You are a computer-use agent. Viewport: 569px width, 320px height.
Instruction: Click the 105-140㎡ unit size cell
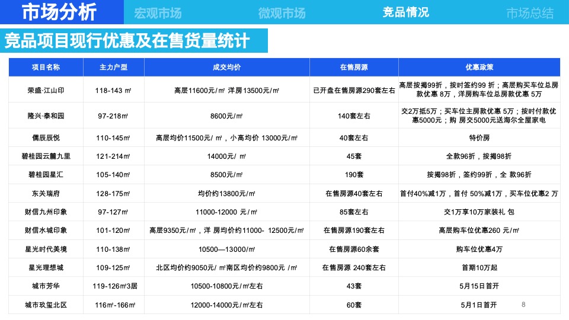(x=113, y=175)
